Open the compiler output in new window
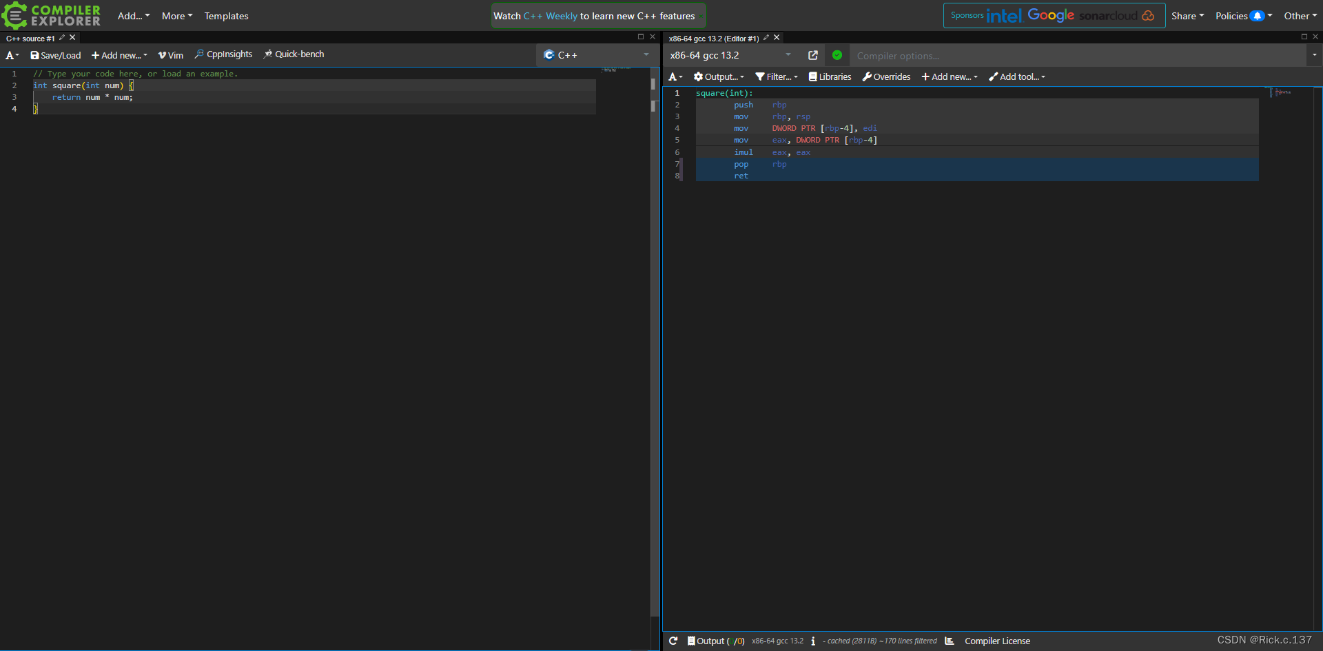1323x651 pixels. pos(814,55)
